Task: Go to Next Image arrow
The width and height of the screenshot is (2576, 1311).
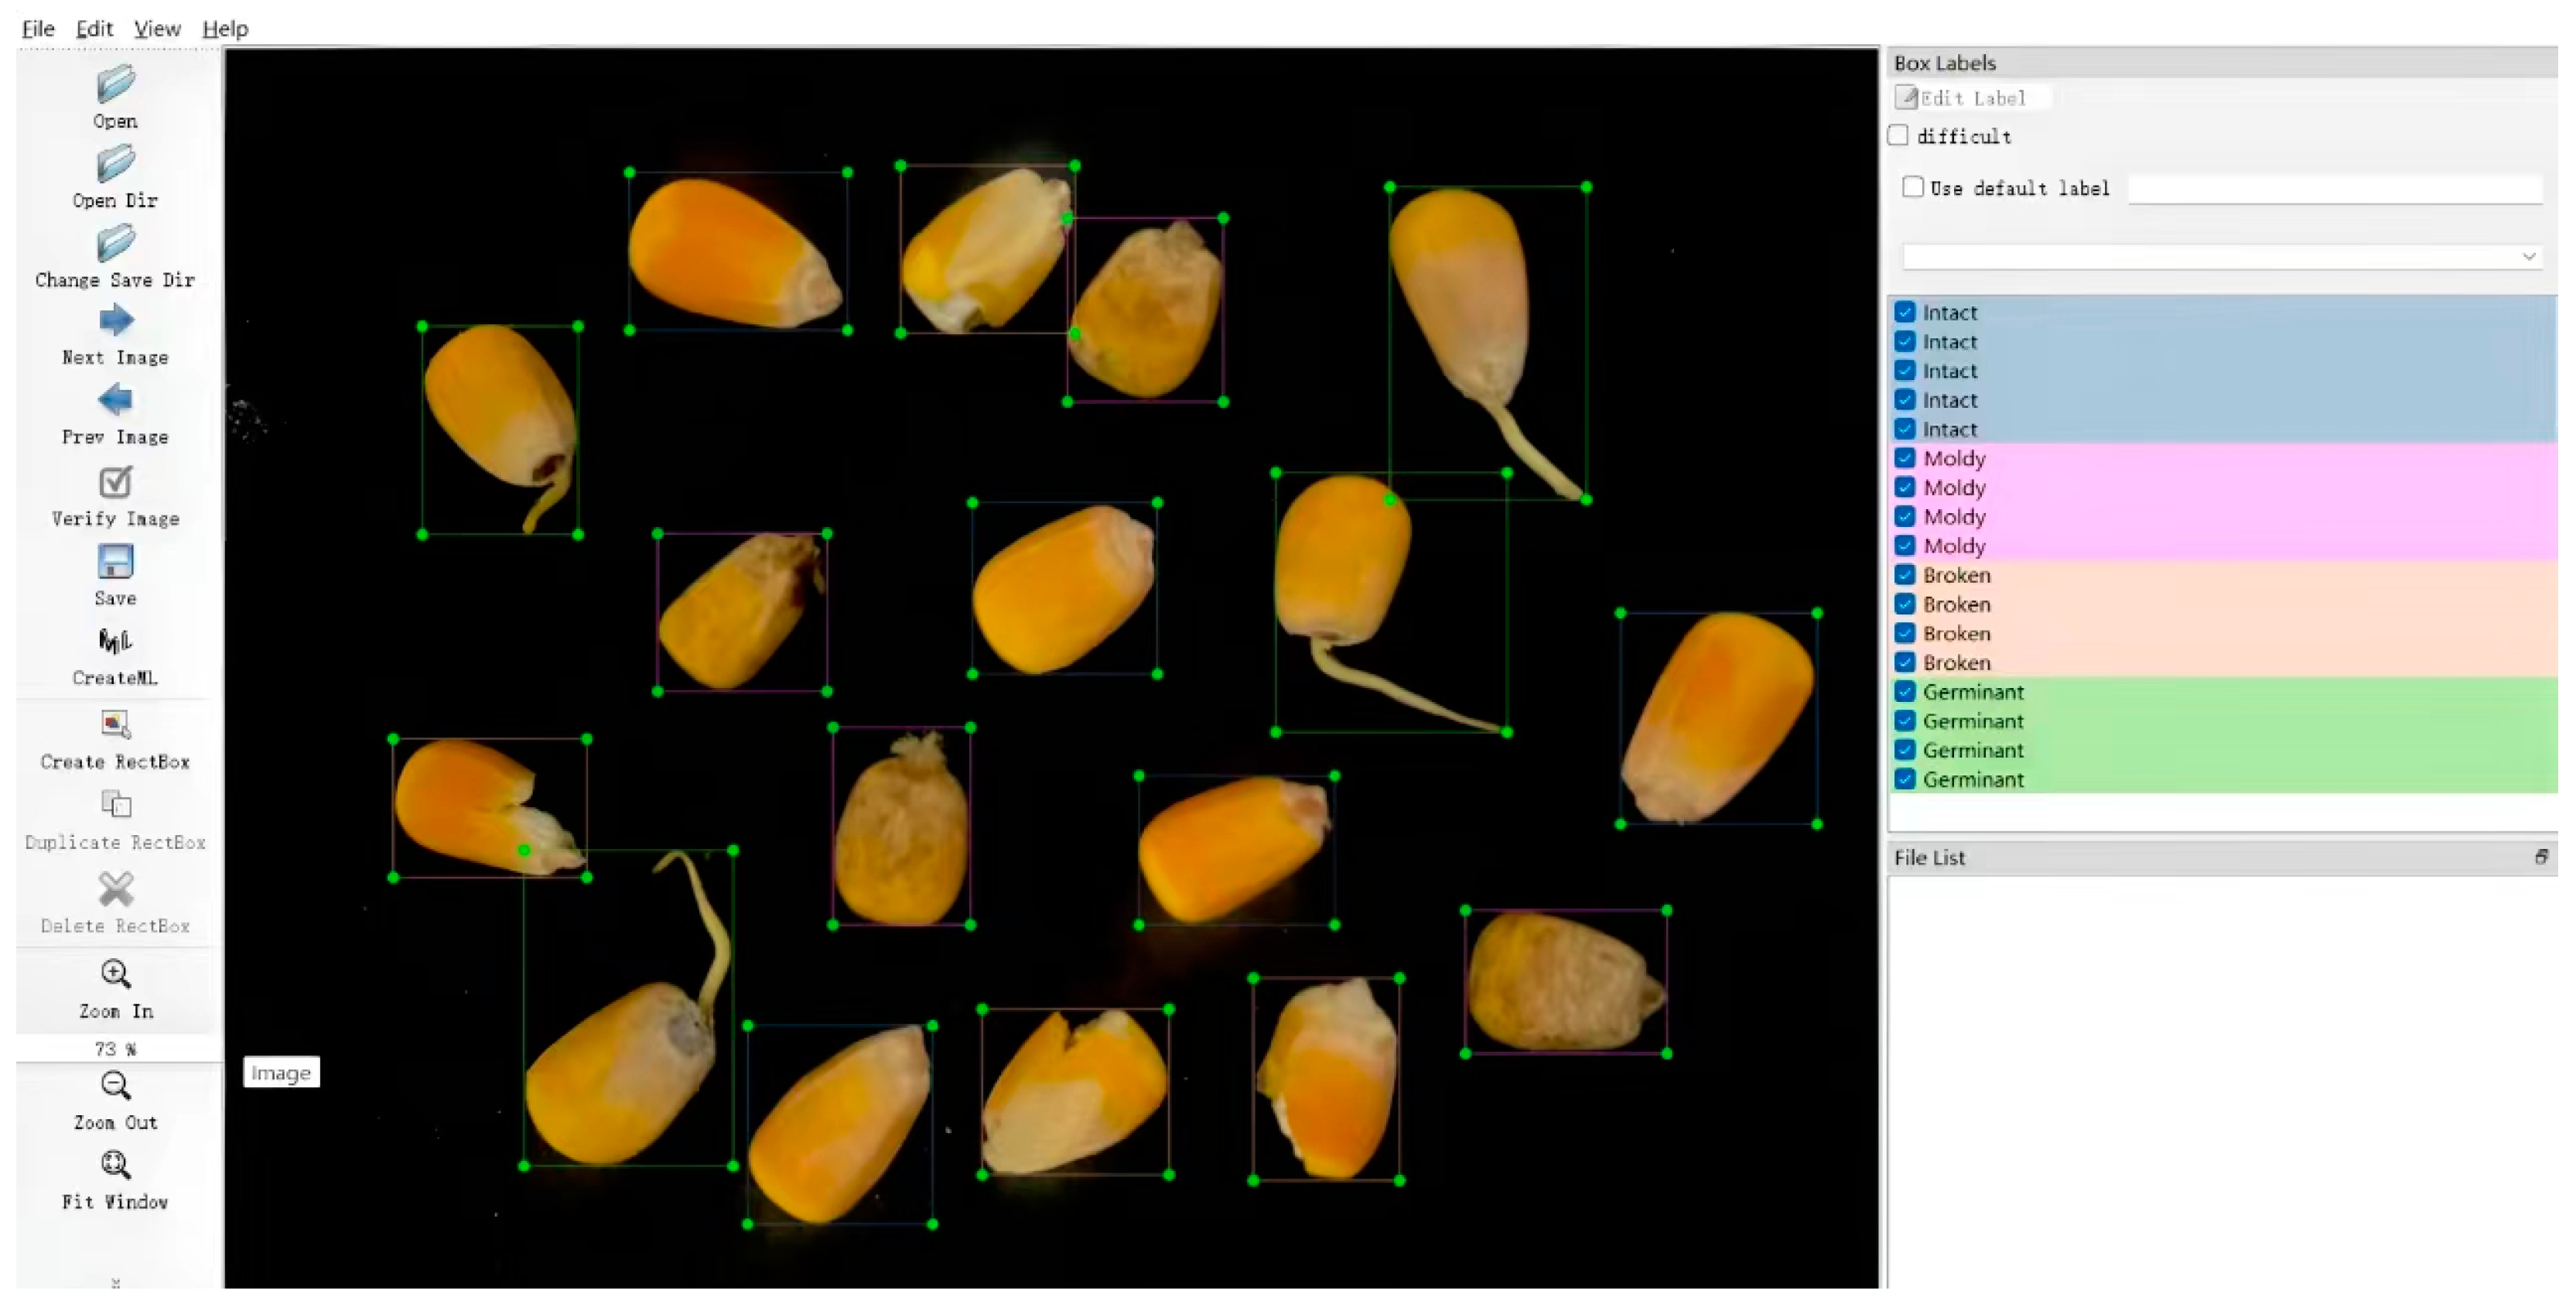Action: [115, 321]
